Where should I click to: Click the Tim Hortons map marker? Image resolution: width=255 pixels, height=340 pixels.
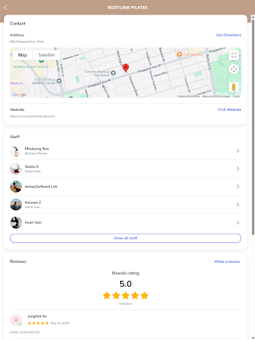point(179,54)
